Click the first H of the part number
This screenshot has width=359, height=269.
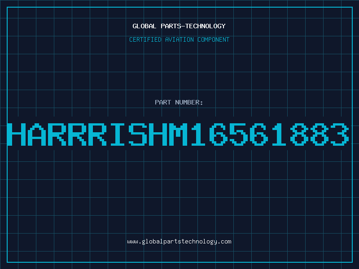[17, 134]
